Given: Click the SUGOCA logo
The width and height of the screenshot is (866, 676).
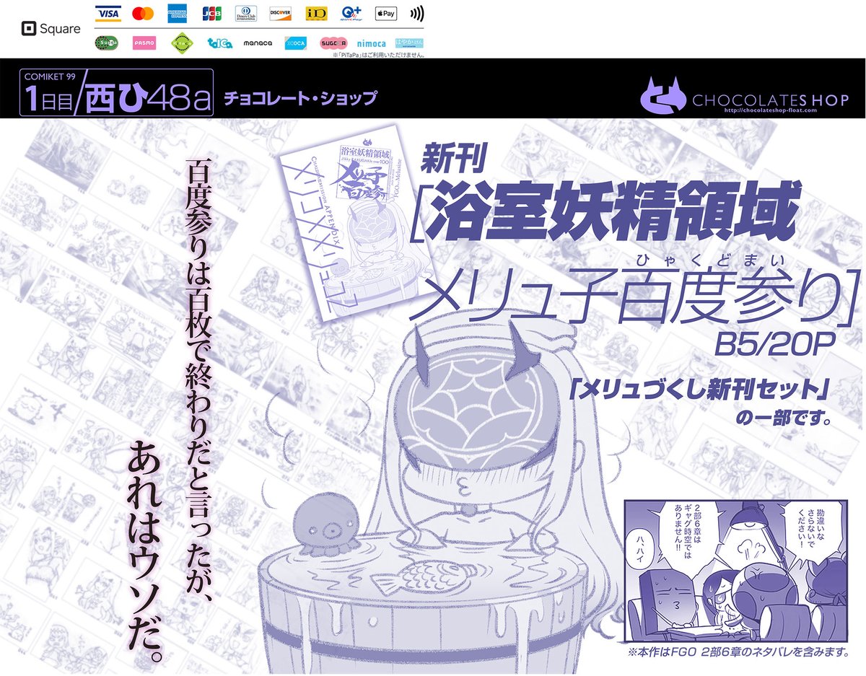Looking at the screenshot, I should [x=333, y=43].
